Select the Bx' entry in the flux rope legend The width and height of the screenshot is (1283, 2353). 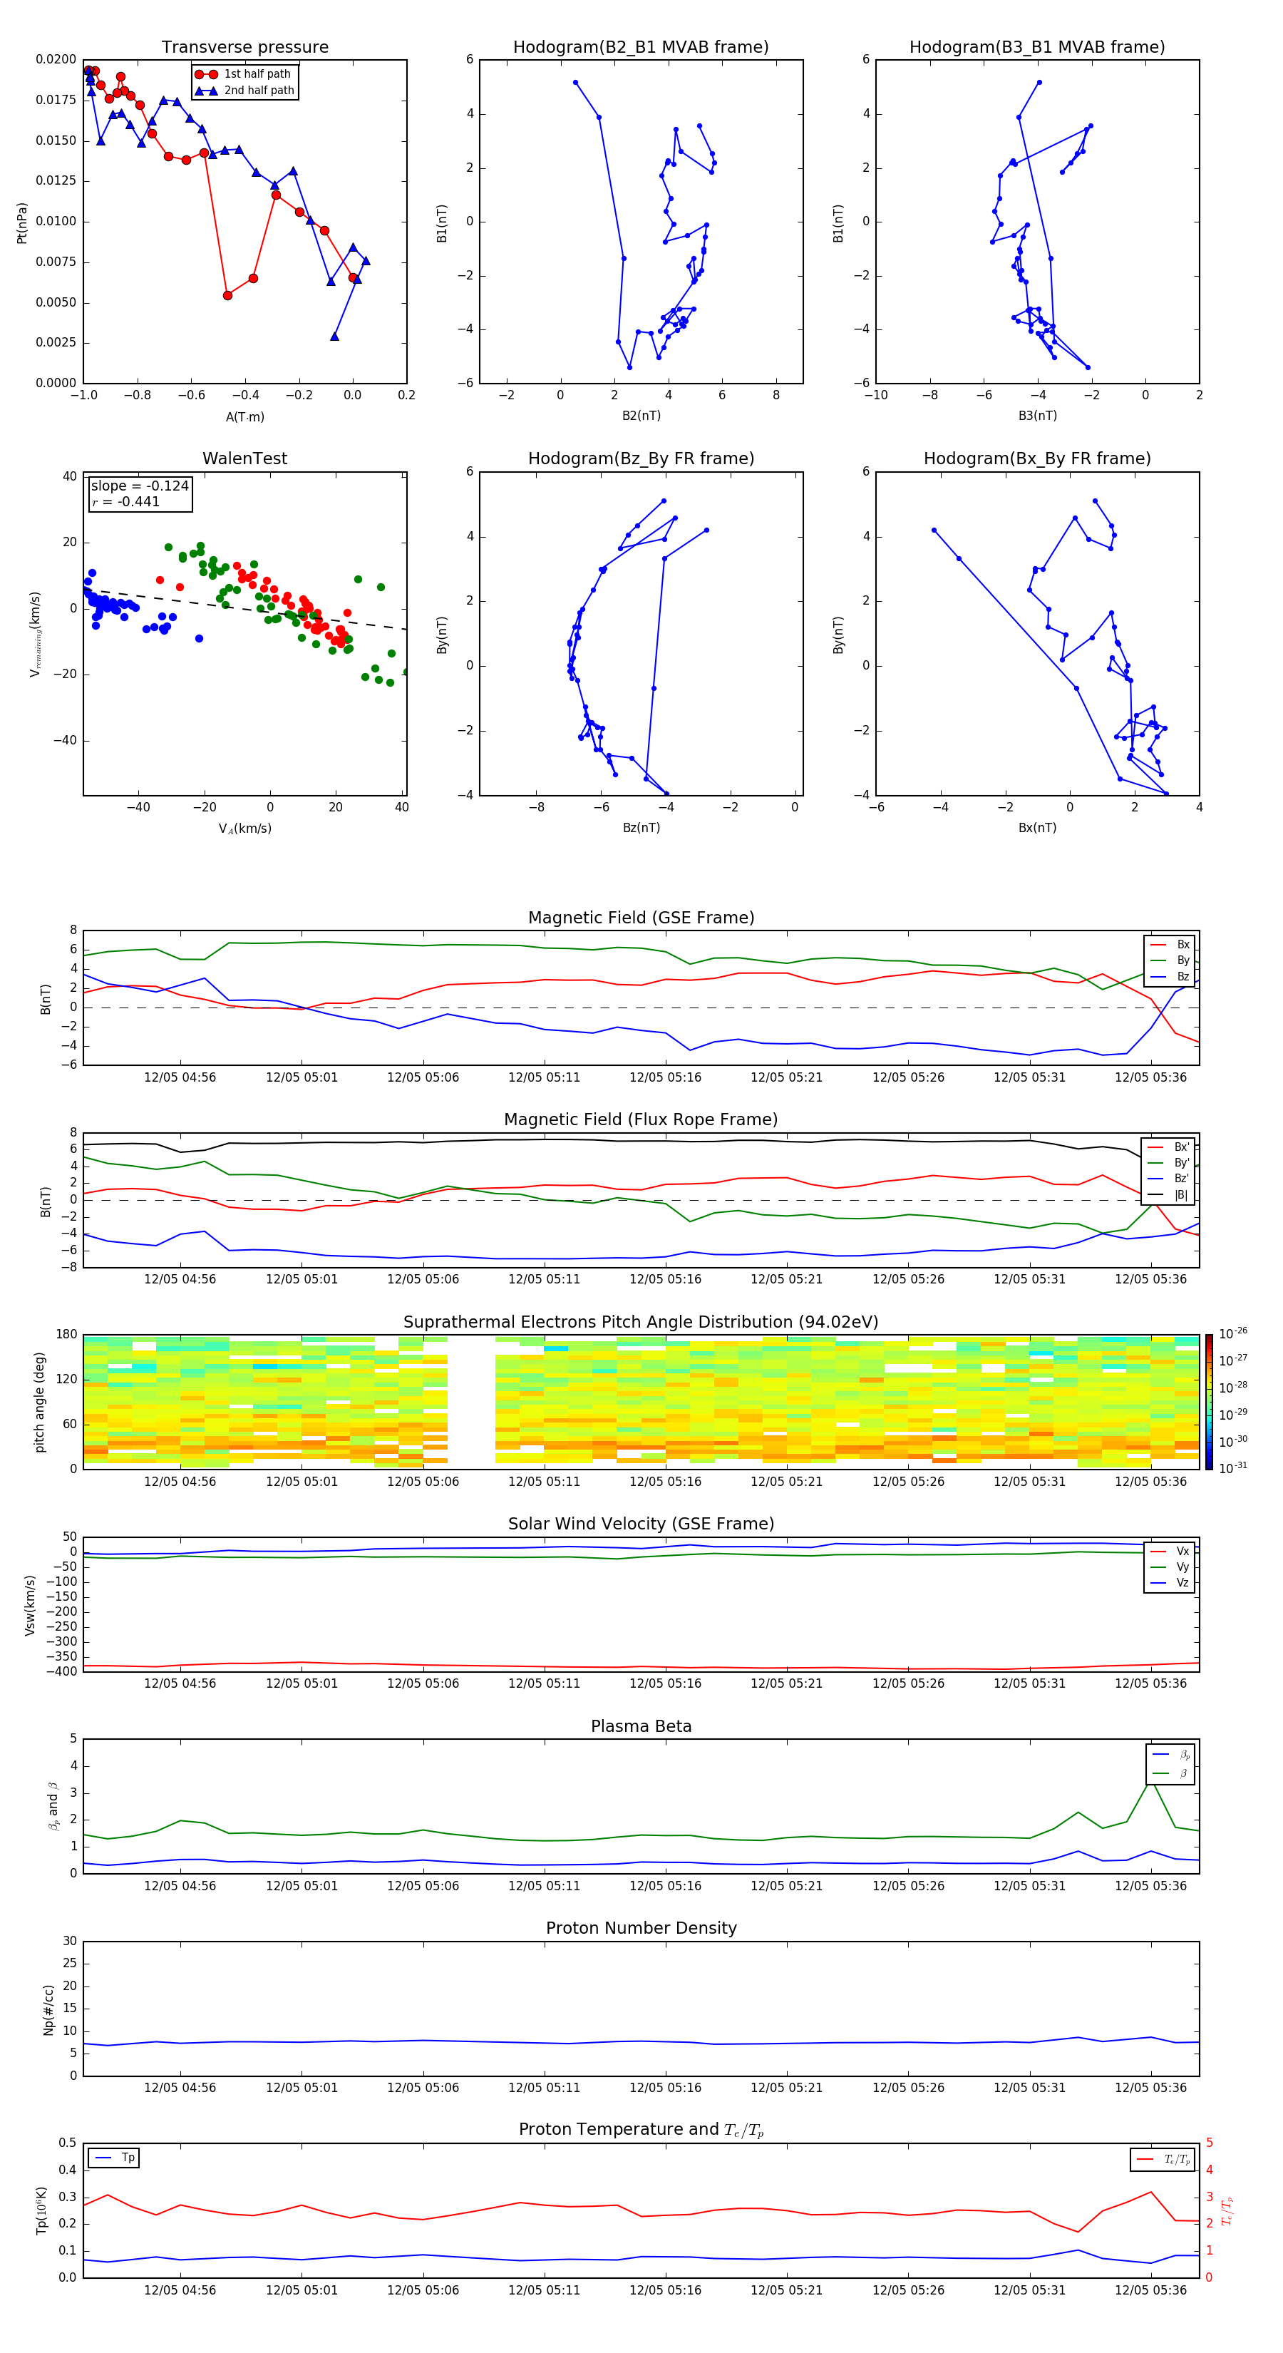click(x=1168, y=1147)
